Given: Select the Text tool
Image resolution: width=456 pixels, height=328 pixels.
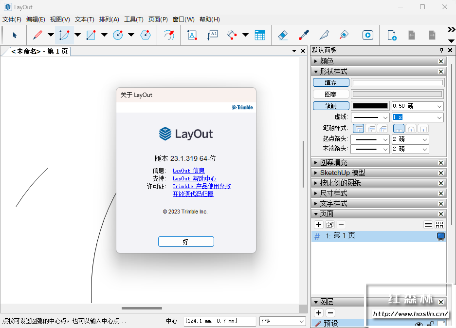Looking at the screenshot, I should [192, 35].
